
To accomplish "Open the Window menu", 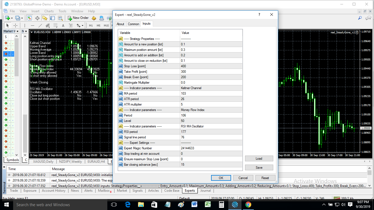I will (77, 11).
